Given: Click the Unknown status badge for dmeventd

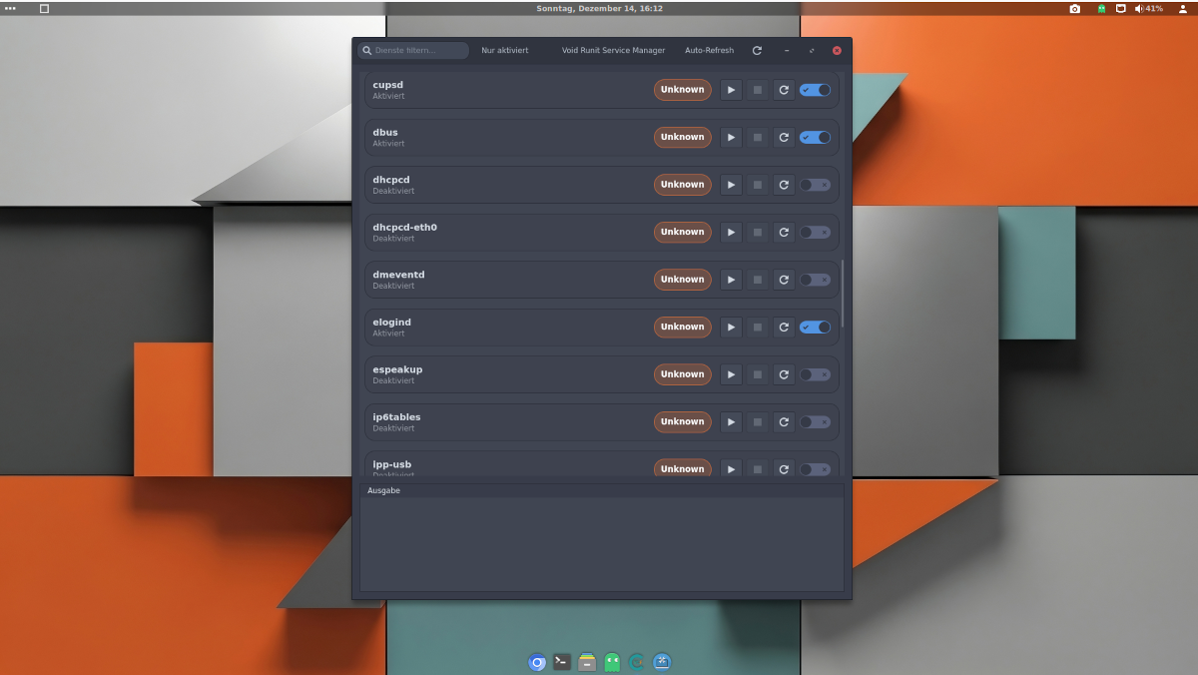Looking at the screenshot, I should click(x=683, y=280).
